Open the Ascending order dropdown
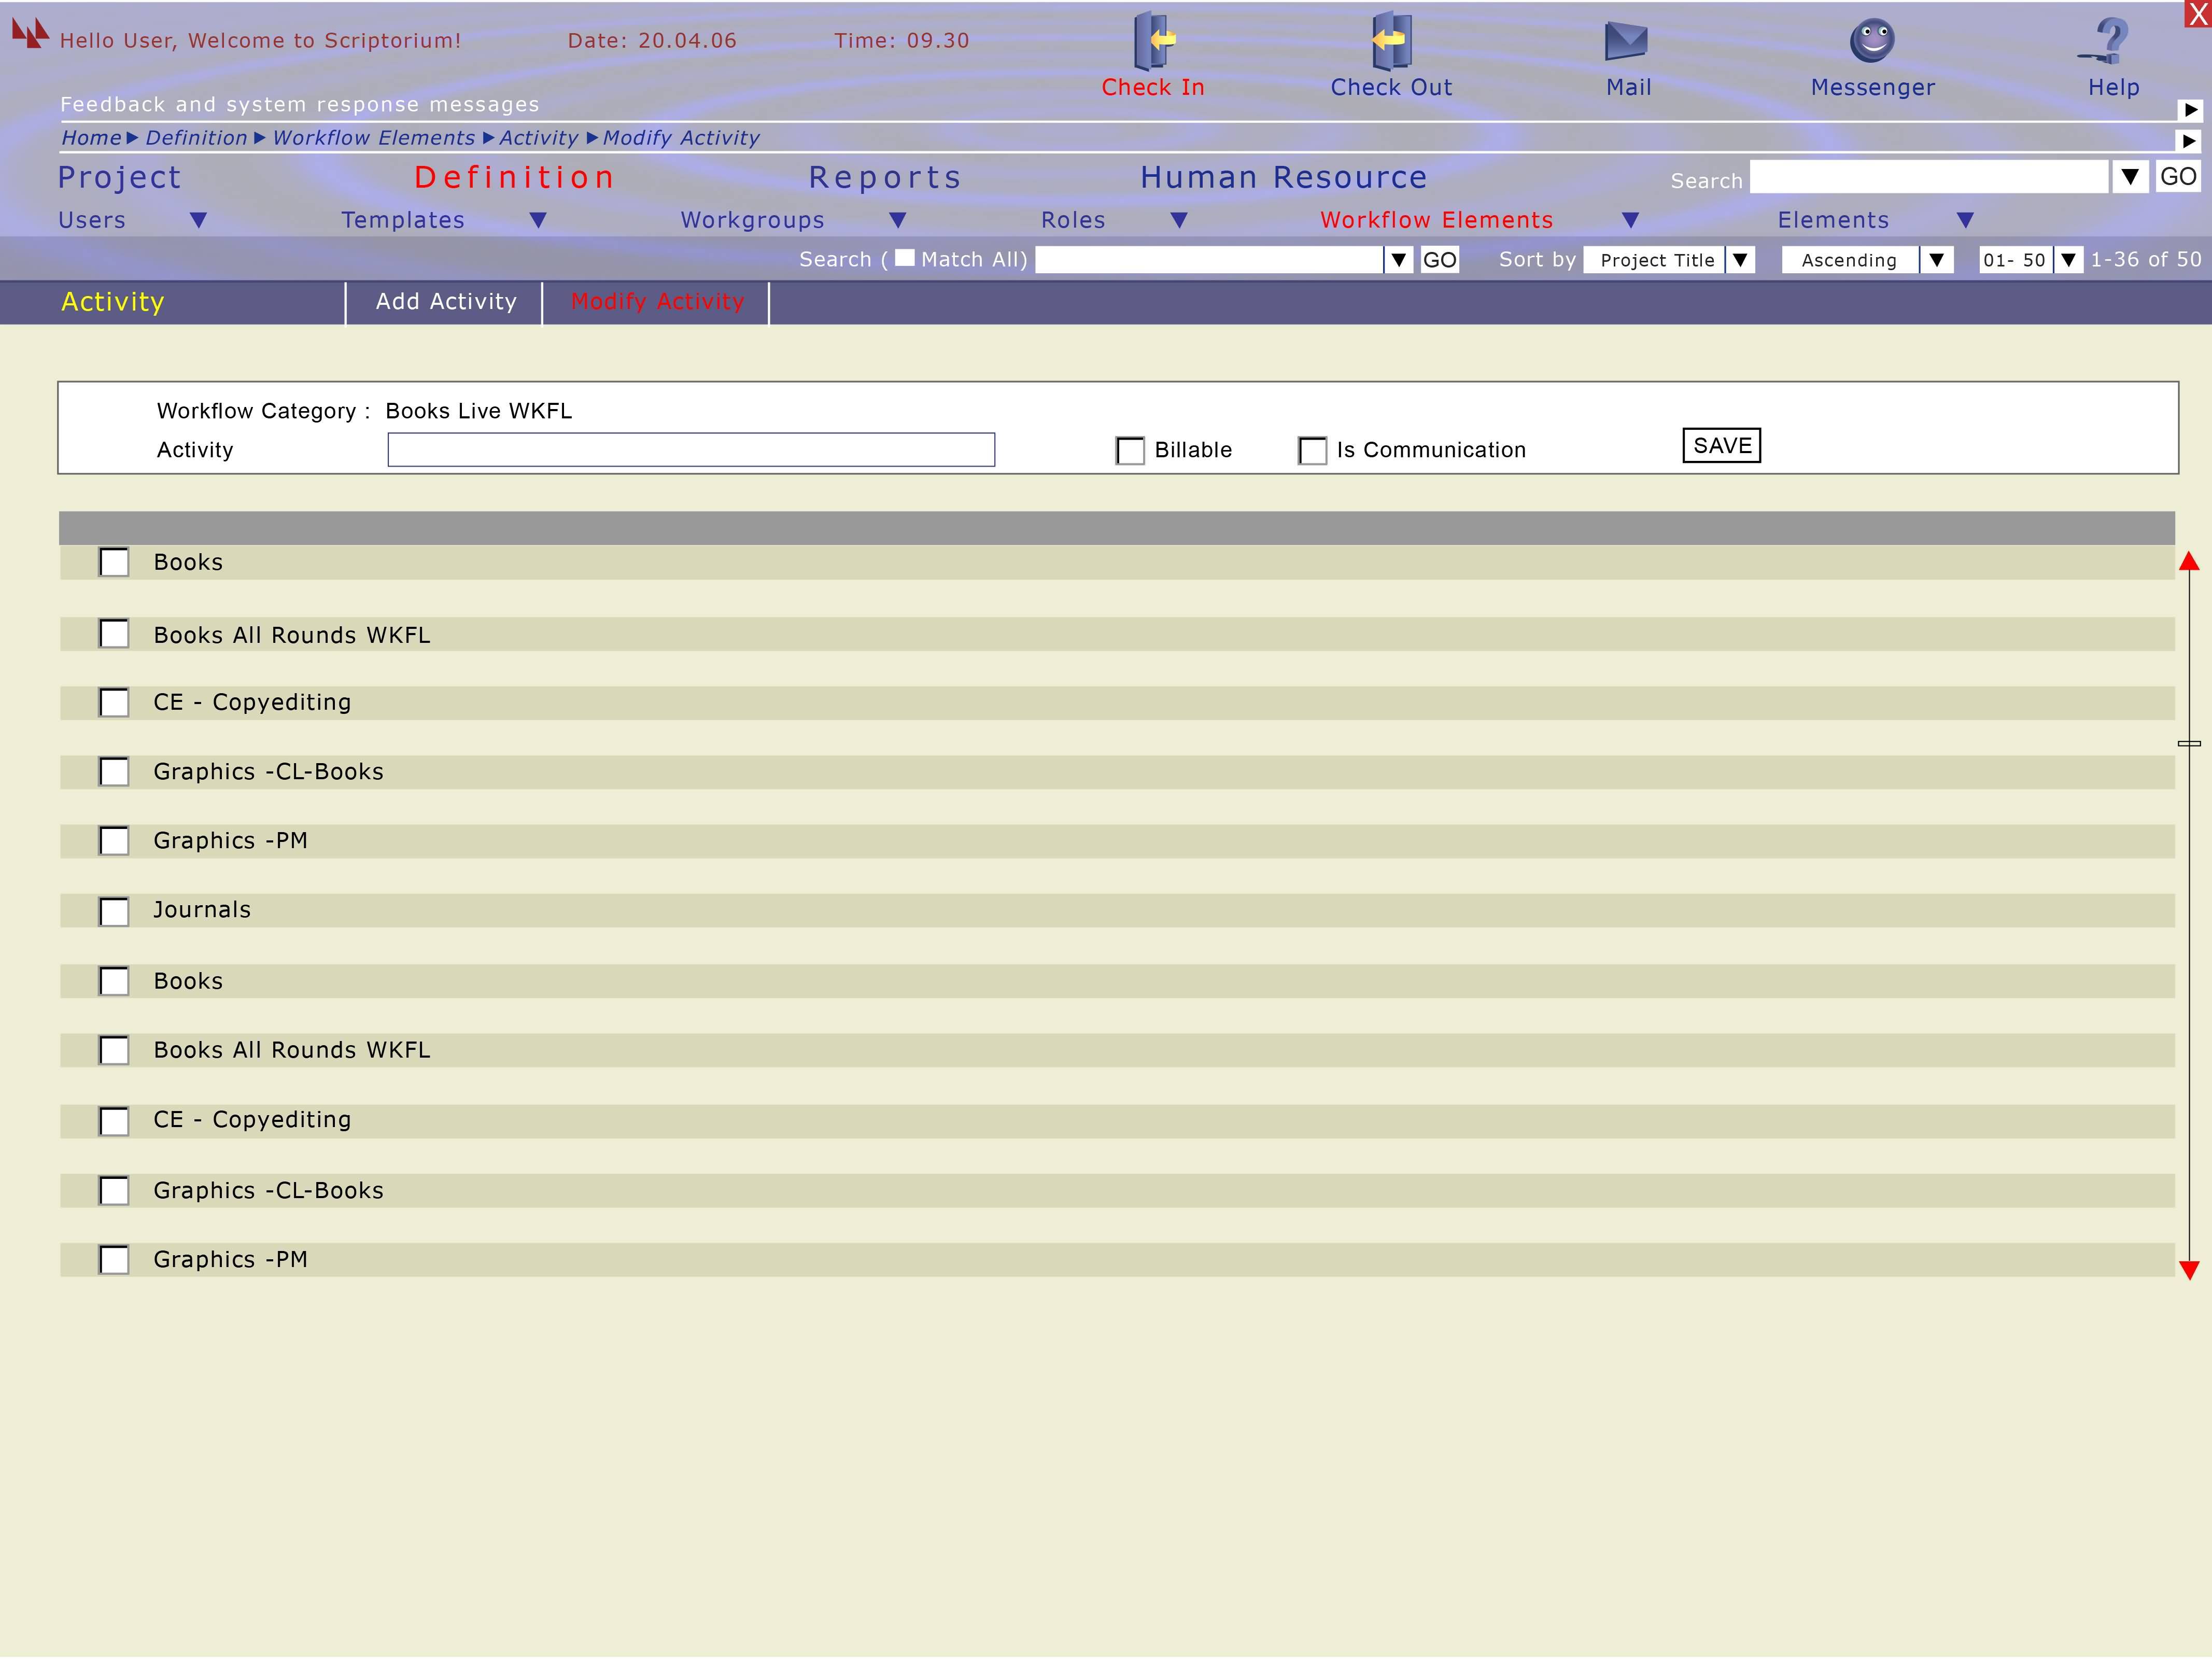This screenshot has width=2212, height=1659. click(x=1936, y=260)
